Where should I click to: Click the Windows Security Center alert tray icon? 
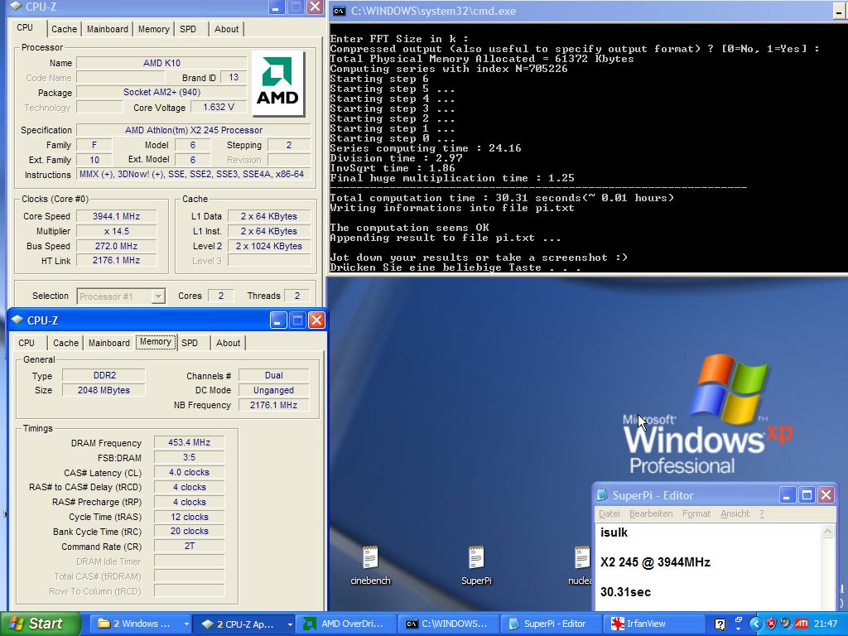pyautogui.click(x=771, y=624)
